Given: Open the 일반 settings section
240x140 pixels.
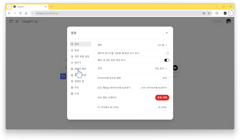Looking at the screenshot, I should click(x=80, y=44).
